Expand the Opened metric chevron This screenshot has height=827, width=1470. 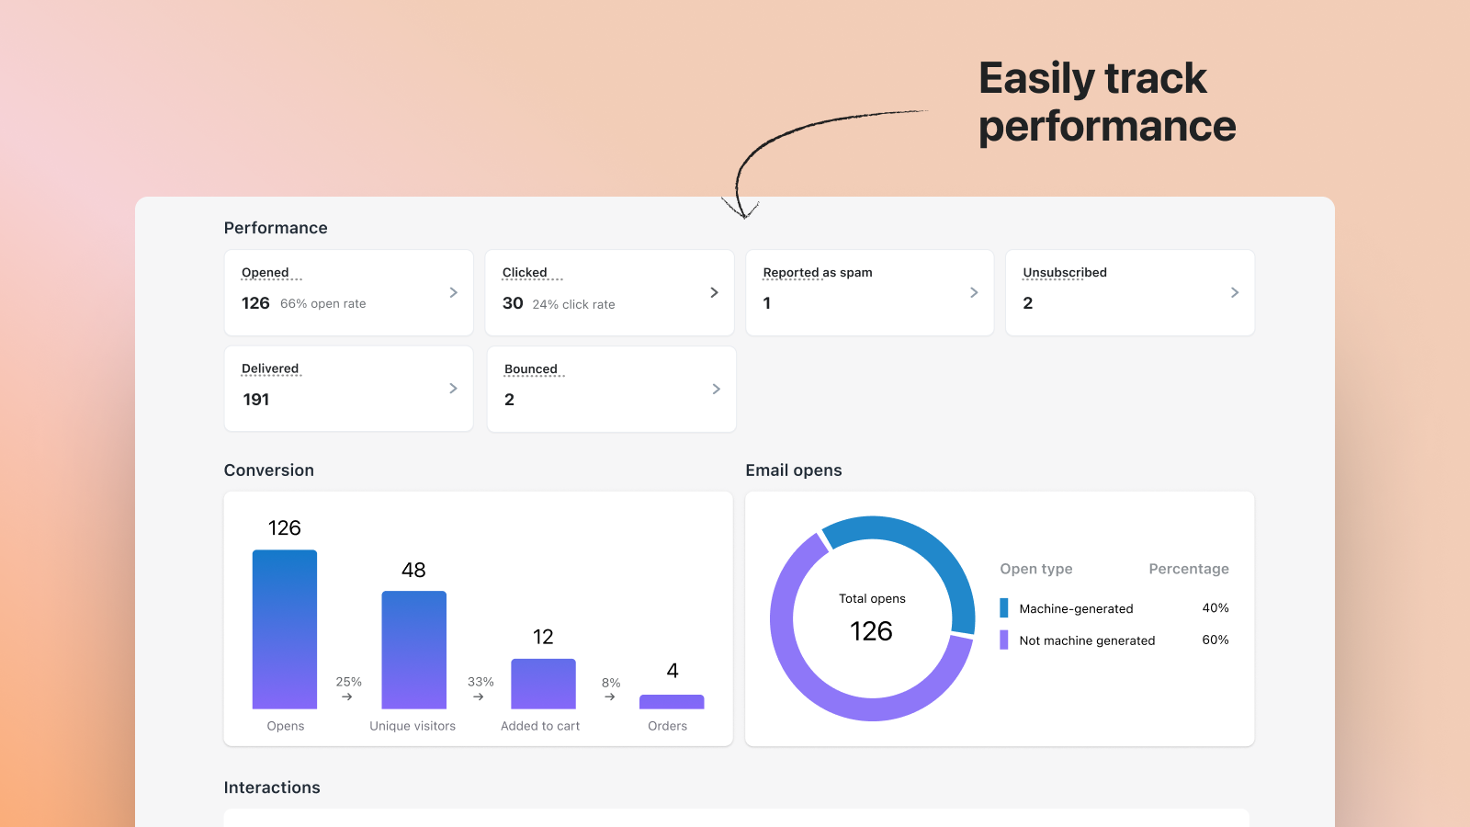click(453, 292)
